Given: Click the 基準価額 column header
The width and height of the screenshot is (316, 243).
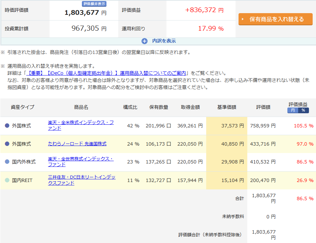Looking at the screenshot, I should click(226, 107).
